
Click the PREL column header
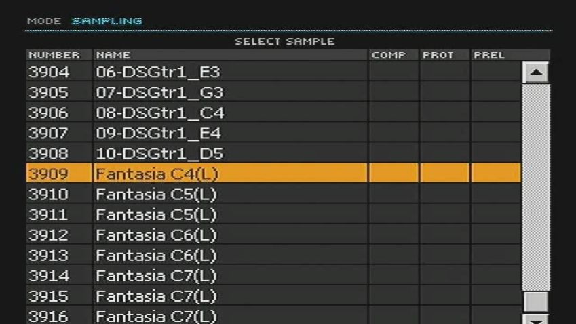(488, 55)
